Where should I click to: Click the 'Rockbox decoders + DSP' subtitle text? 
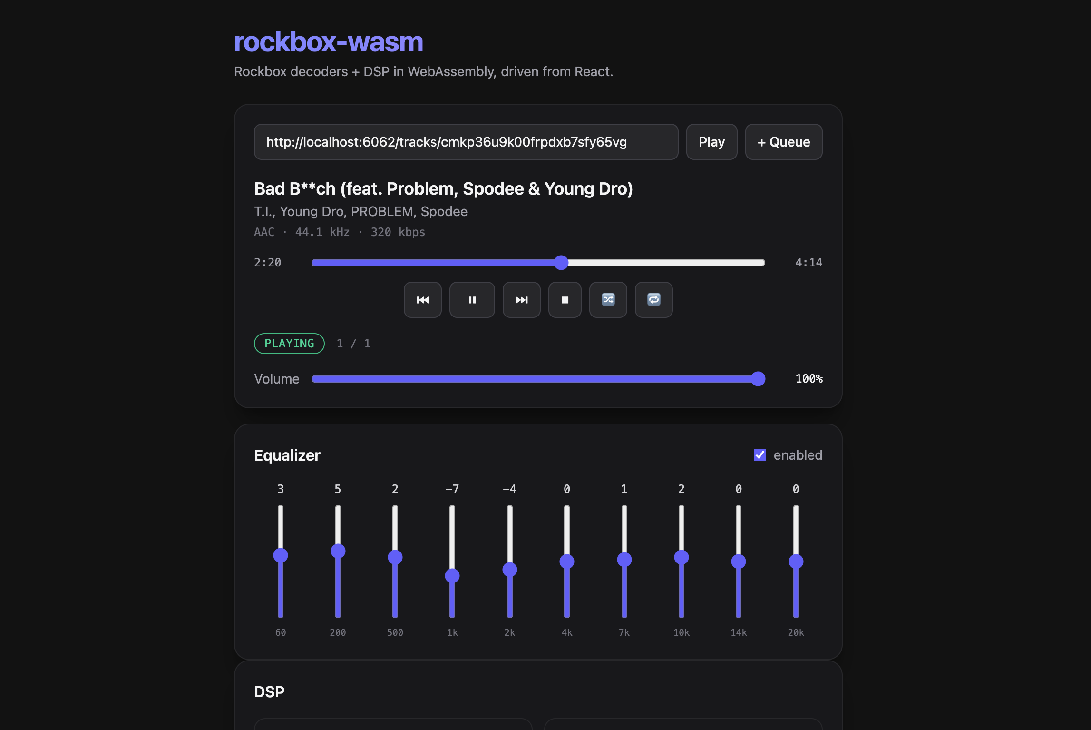(423, 71)
